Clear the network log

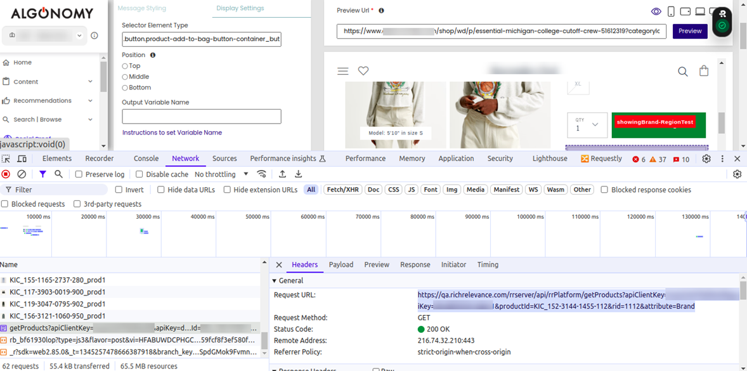[22, 174]
